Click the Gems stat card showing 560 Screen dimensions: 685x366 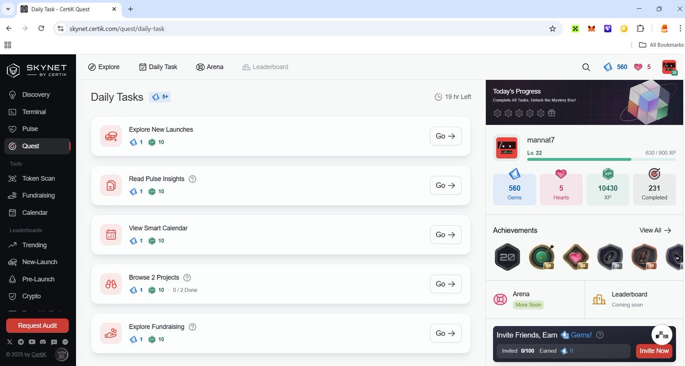tap(514, 189)
